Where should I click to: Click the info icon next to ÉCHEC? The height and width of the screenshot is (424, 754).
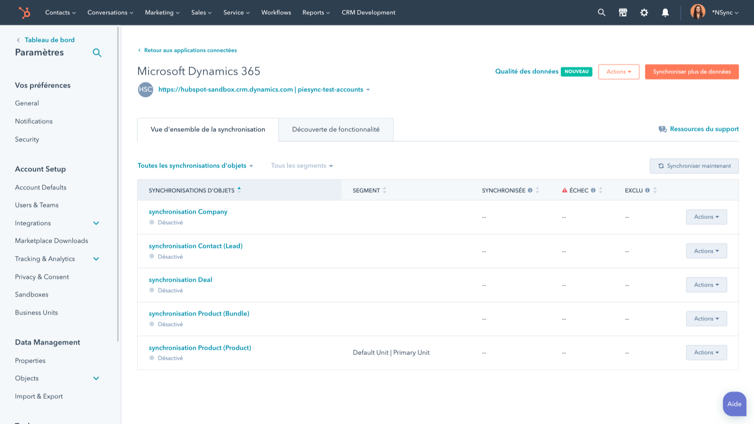593,190
